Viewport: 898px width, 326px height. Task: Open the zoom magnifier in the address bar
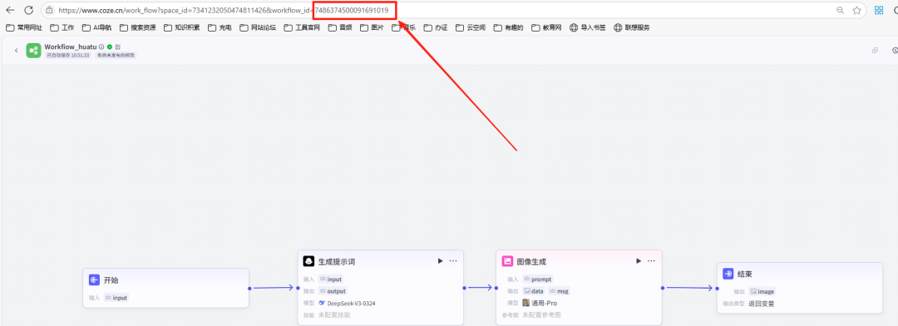click(840, 10)
